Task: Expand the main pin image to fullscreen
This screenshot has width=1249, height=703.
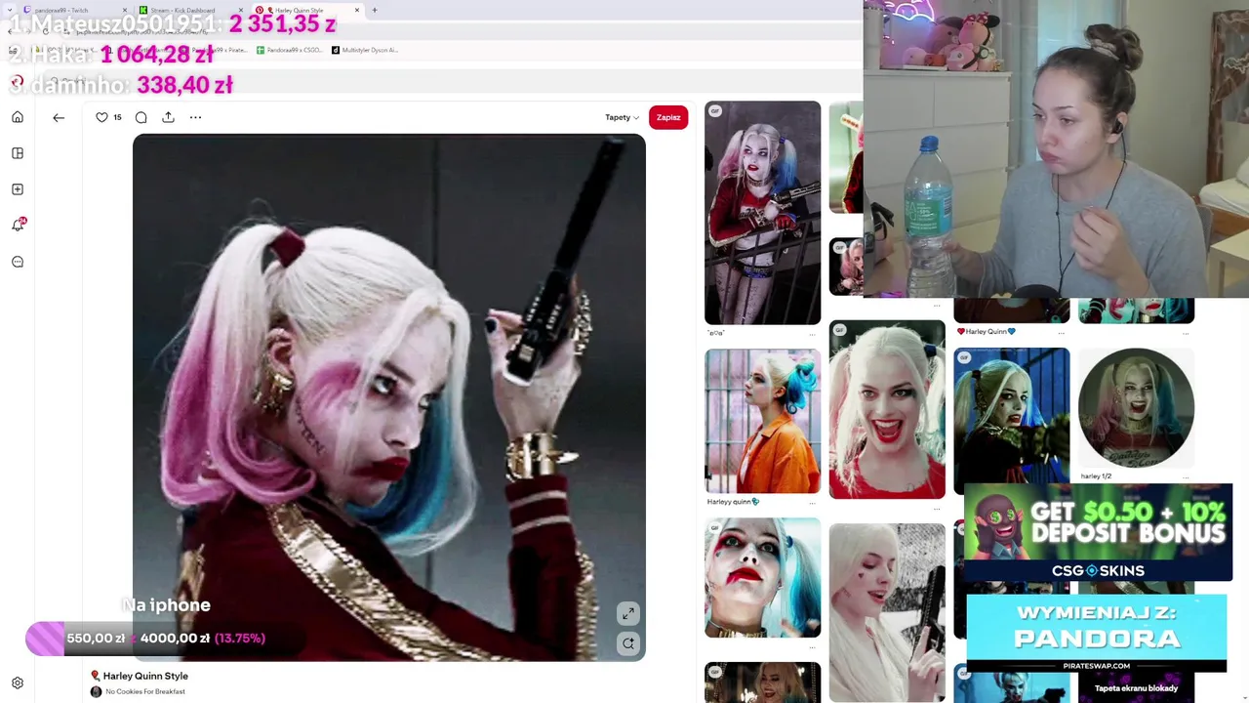Action: pyautogui.click(x=628, y=613)
